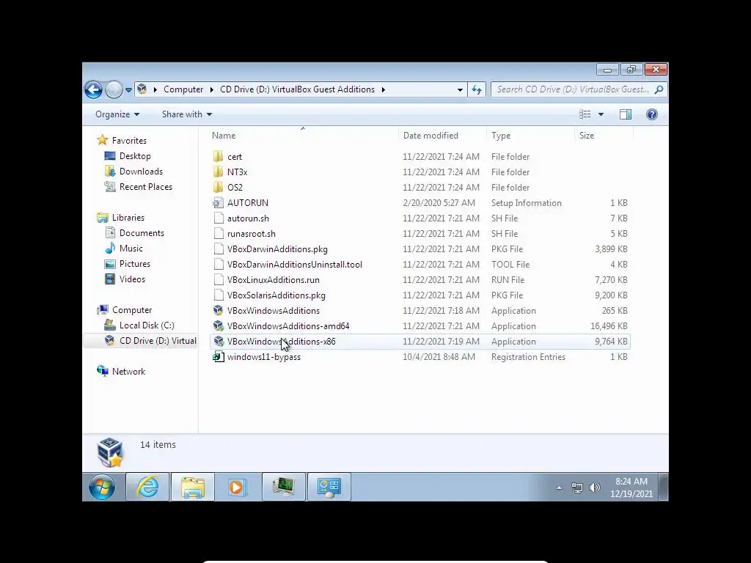The width and height of the screenshot is (751, 563).
Task: Show hidden tray icons arrow
Action: tap(559, 487)
